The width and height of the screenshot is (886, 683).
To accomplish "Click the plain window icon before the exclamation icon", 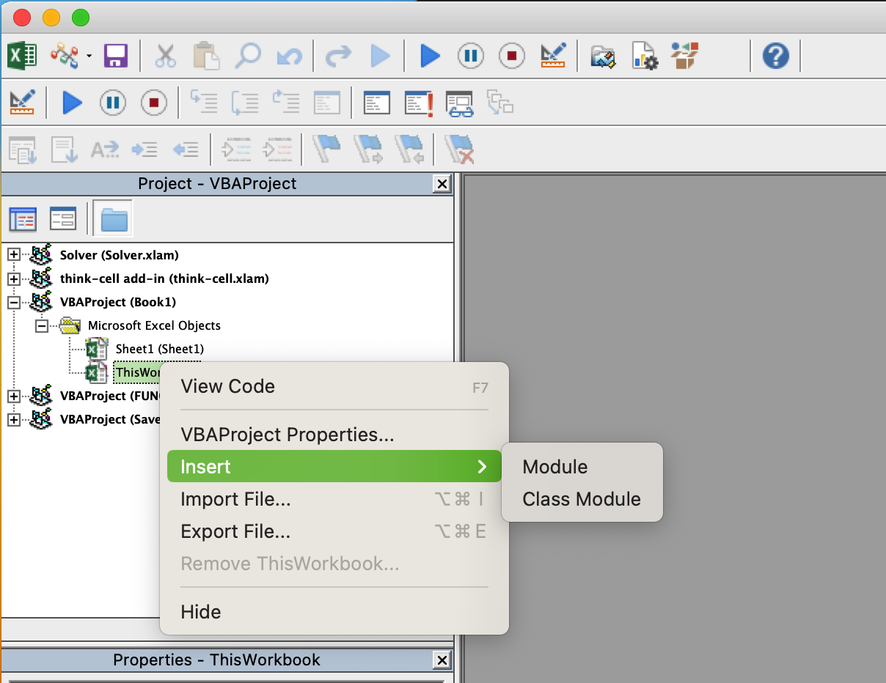I will pyautogui.click(x=377, y=102).
